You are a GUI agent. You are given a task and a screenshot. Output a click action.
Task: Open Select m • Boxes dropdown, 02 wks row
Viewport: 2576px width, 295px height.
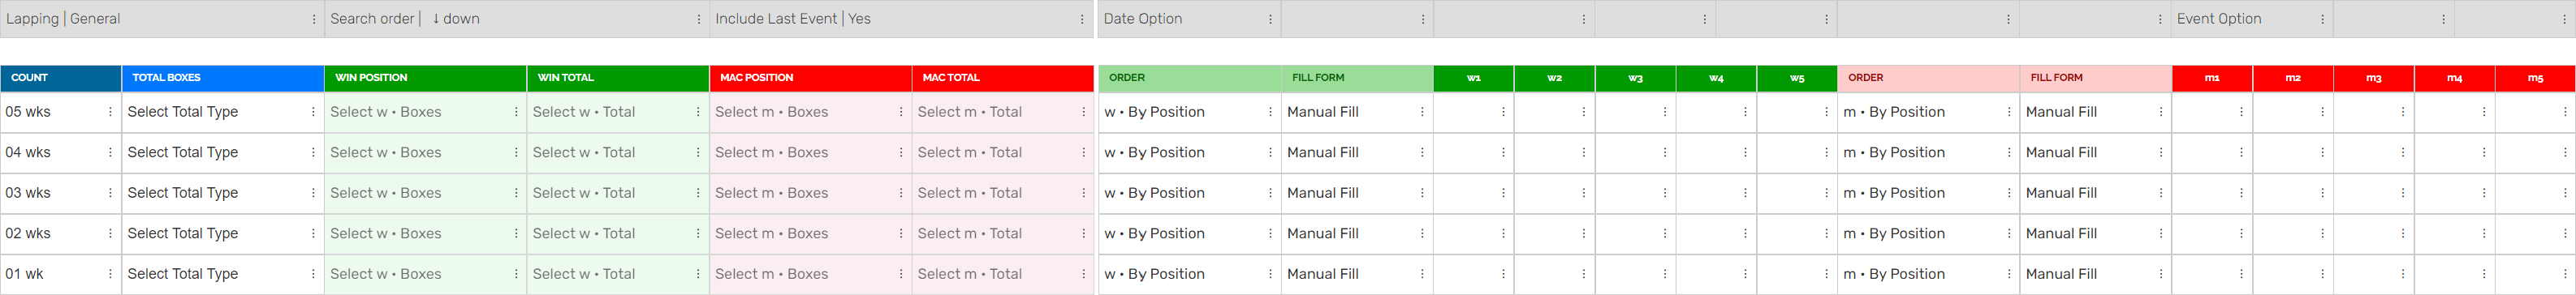click(810, 234)
